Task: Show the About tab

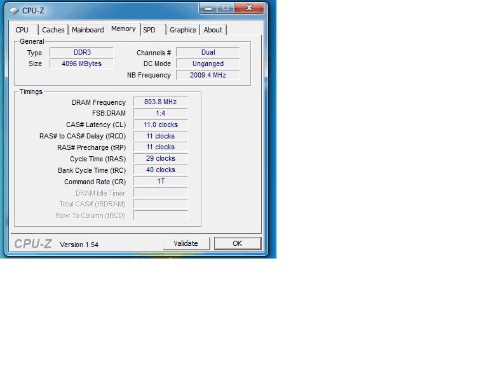Action: click(x=213, y=30)
